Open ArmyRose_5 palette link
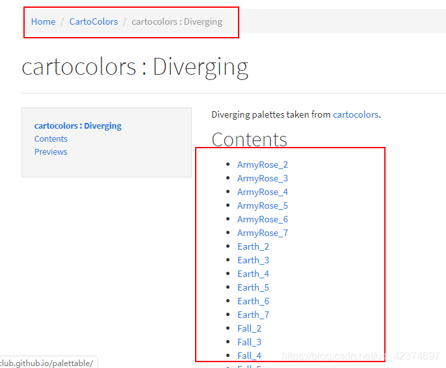The image size is (446, 368). [x=263, y=205]
